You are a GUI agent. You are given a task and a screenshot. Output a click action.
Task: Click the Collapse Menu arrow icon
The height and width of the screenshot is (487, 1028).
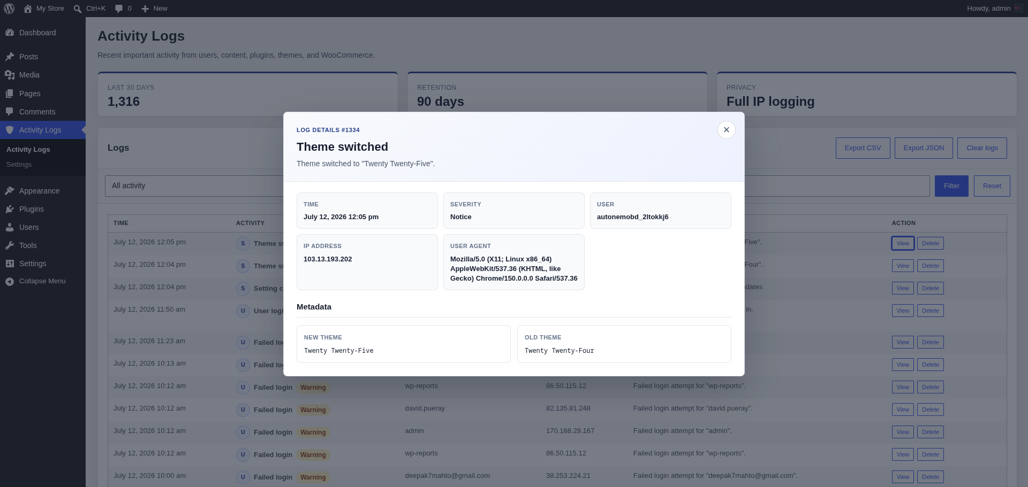pyautogui.click(x=10, y=281)
